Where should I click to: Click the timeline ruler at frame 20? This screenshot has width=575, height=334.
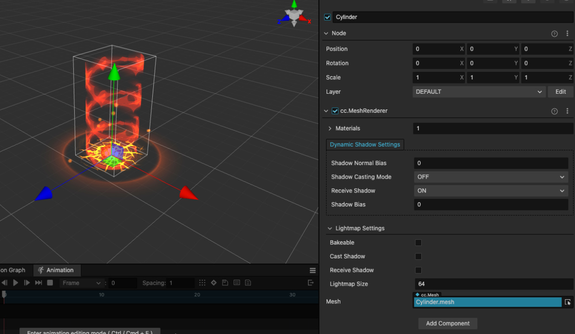pos(197,295)
